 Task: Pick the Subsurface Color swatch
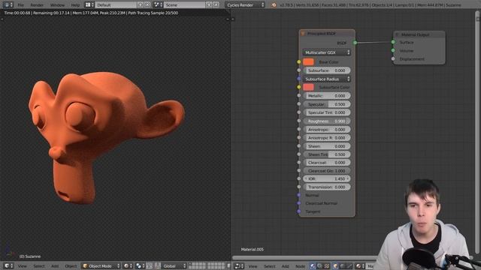308,87
